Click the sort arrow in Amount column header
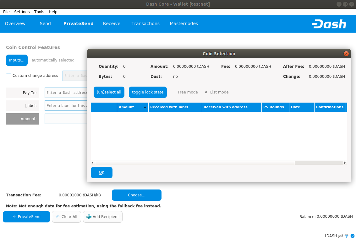Image resolution: width=356 pixels, height=240 pixels. point(145,107)
